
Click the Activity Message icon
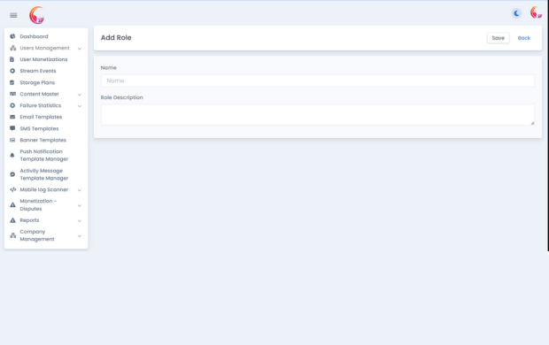(12, 174)
